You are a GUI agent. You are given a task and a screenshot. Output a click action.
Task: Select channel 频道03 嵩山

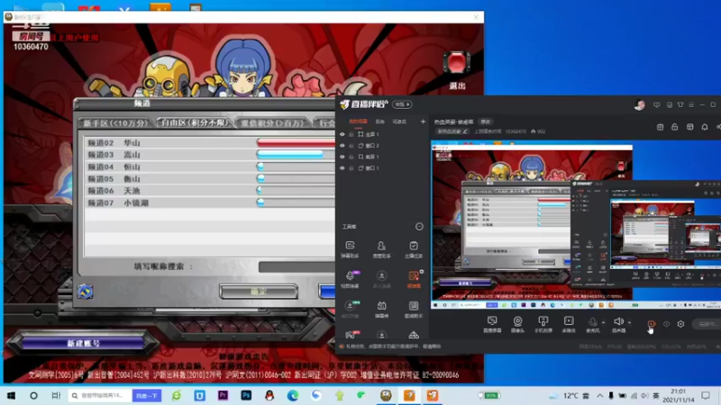pos(210,155)
